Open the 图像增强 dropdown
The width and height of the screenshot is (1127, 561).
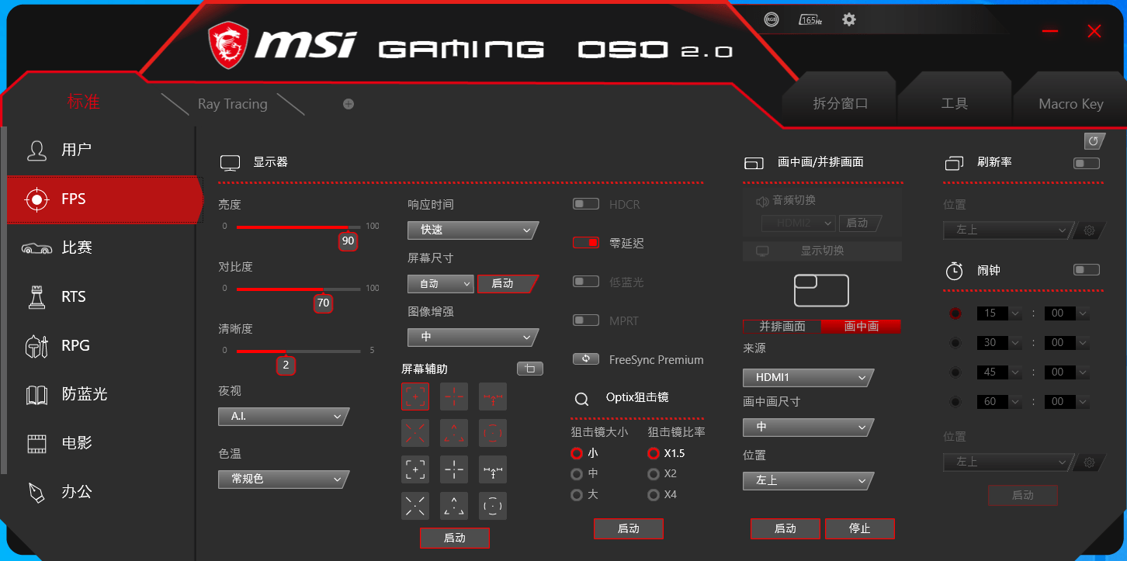coord(472,338)
